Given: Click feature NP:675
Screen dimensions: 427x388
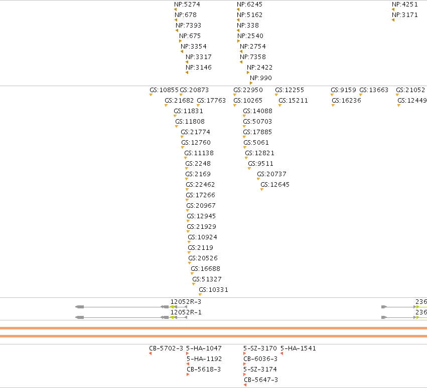Looking at the screenshot, I should 190,36.
